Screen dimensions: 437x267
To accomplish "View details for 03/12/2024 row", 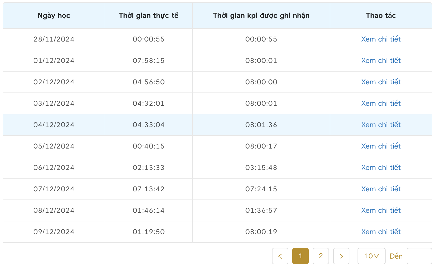I will [x=381, y=103].
